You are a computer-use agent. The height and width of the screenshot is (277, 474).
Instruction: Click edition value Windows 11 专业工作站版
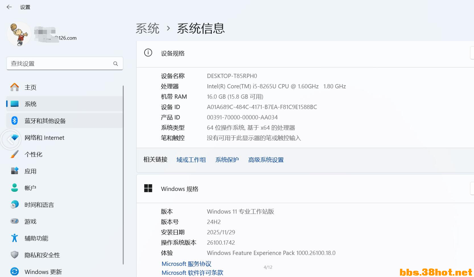[x=240, y=212]
